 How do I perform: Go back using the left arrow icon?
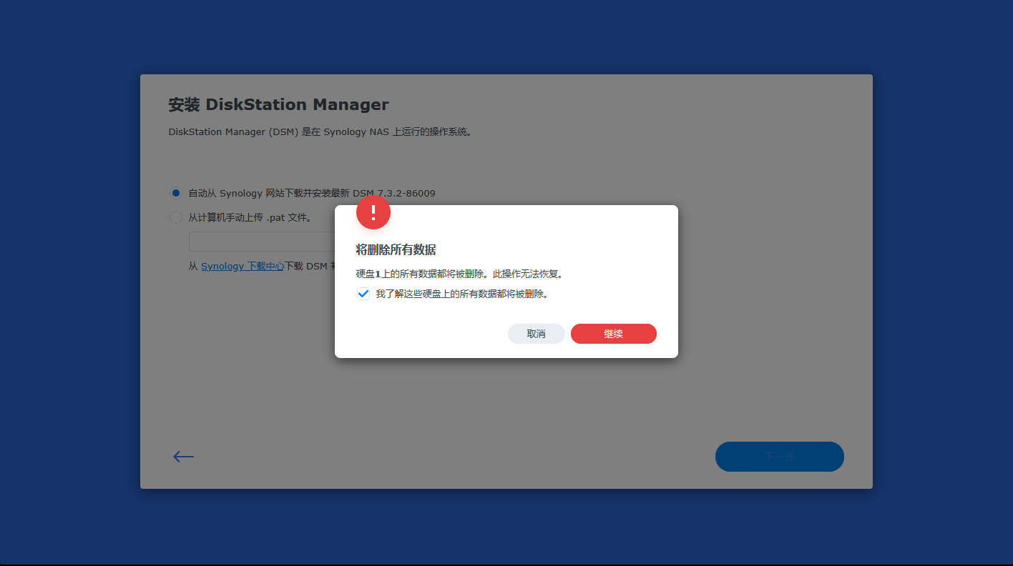(183, 457)
